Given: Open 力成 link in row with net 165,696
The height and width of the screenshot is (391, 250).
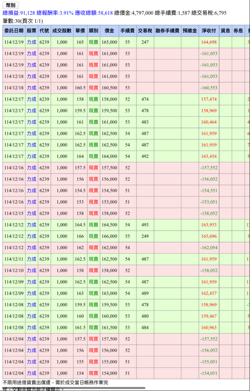Looking at the screenshot, I should [31, 236].
